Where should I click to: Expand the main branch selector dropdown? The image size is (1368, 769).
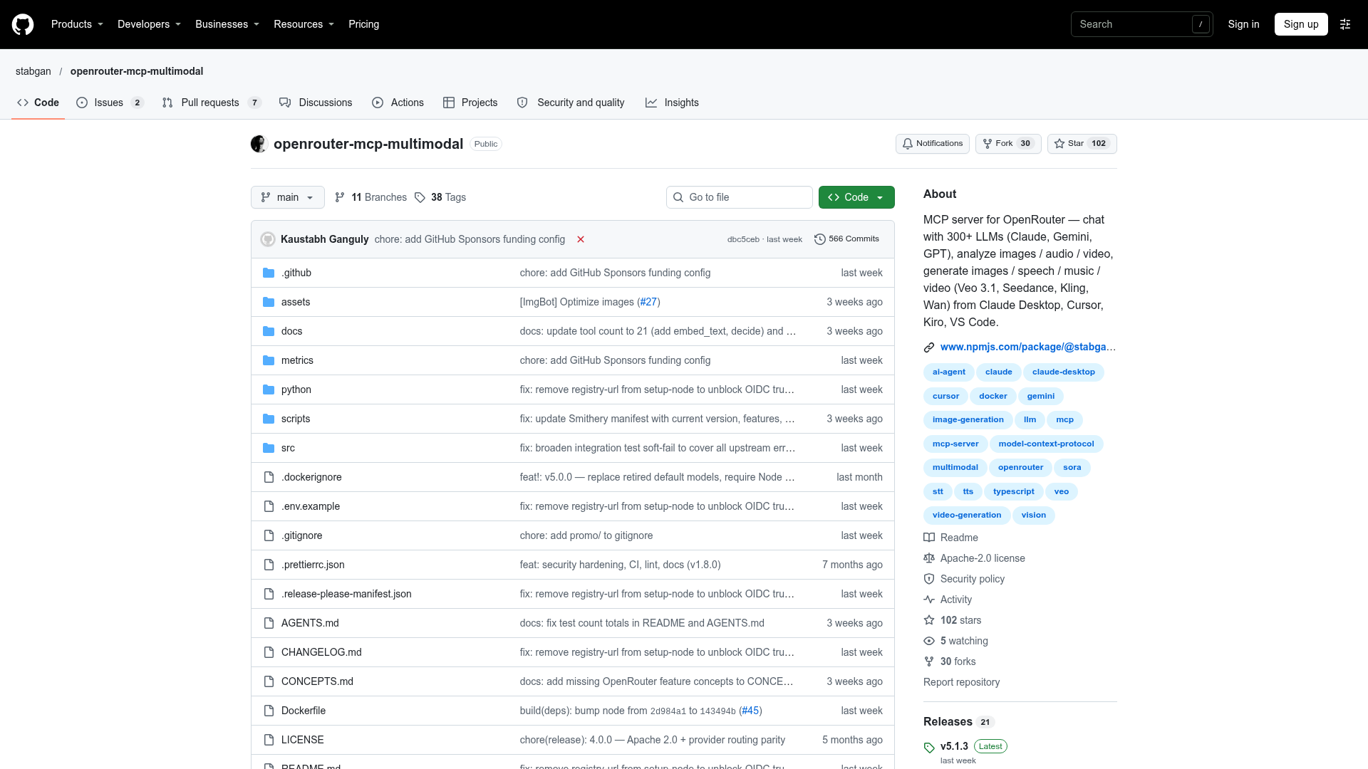click(288, 197)
